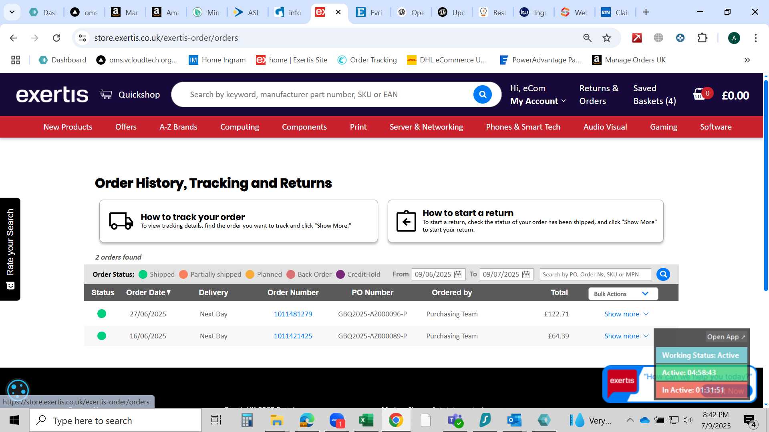769x432 pixels.
Task: Click the Rate your Search side tab
Action: tap(10, 249)
